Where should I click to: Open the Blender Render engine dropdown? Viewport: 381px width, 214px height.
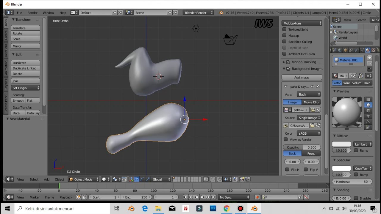(198, 12)
